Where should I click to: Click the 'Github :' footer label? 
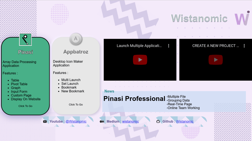coord(169,122)
